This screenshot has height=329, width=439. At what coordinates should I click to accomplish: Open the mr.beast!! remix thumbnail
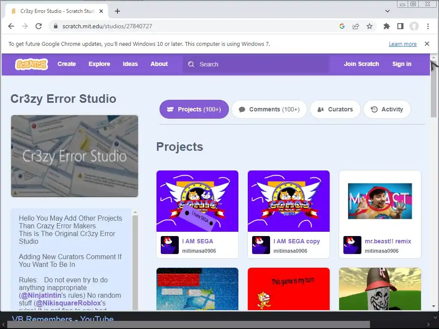click(380, 201)
